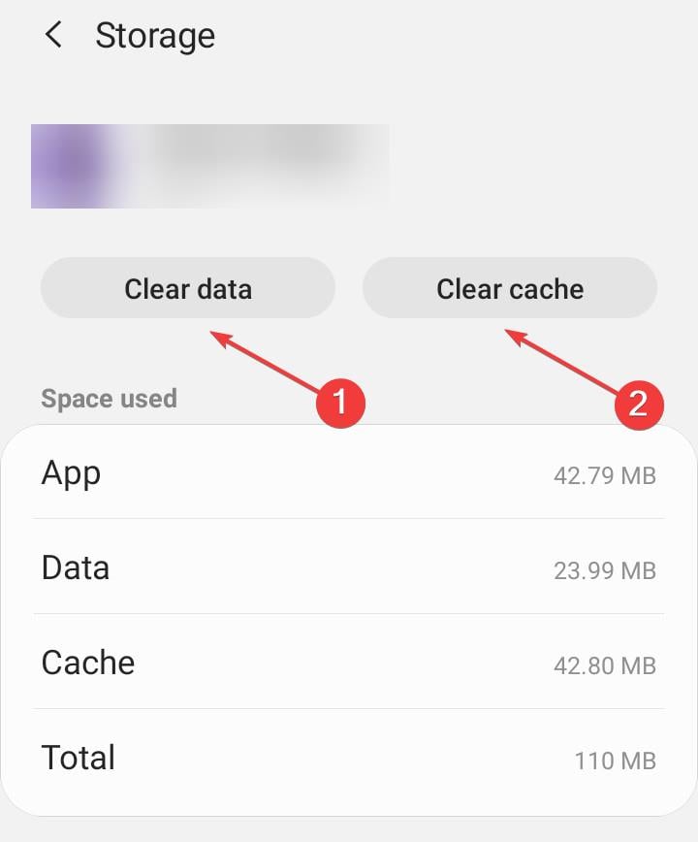The image size is (698, 842).
Task: Tap the Space used section heading
Action: tap(109, 399)
